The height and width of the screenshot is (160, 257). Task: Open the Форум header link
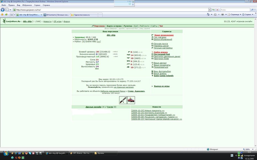67,21
